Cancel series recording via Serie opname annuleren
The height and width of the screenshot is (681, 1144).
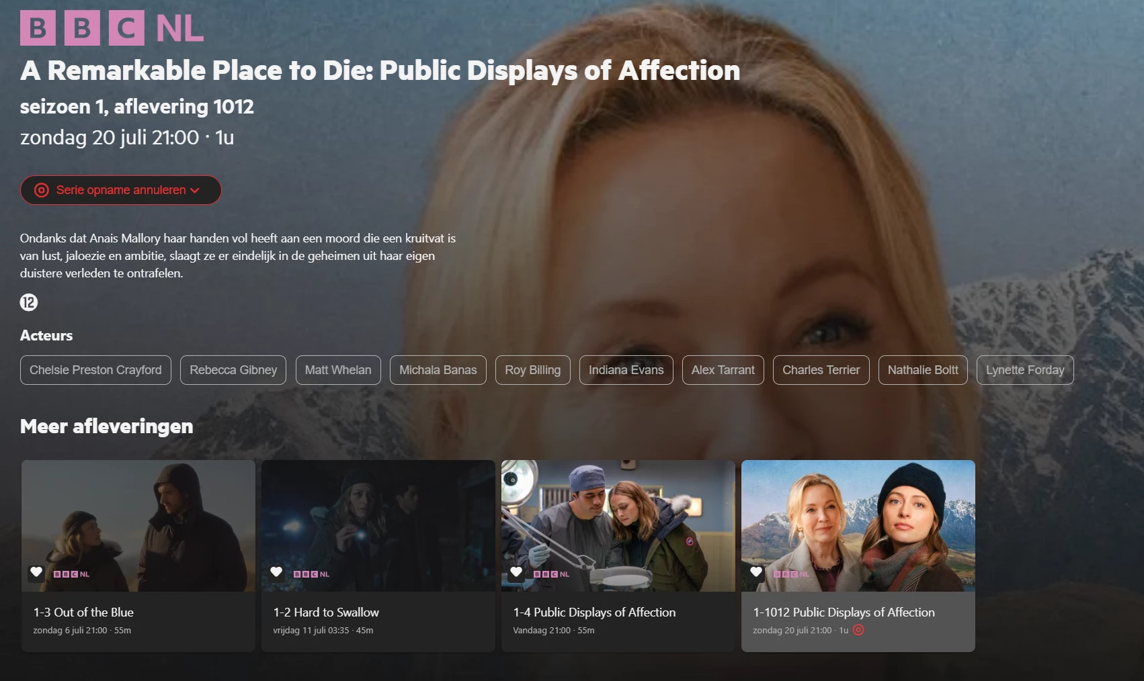121,190
